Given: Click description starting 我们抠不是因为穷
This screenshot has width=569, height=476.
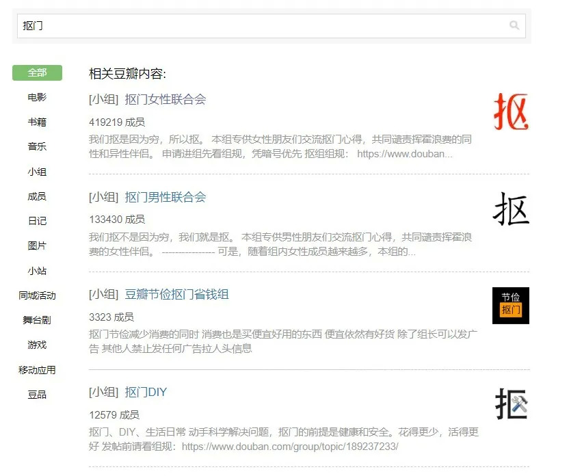Looking at the screenshot, I should pyautogui.click(x=280, y=244).
